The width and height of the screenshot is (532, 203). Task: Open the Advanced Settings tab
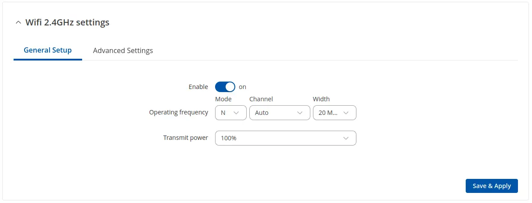(123, 50)
